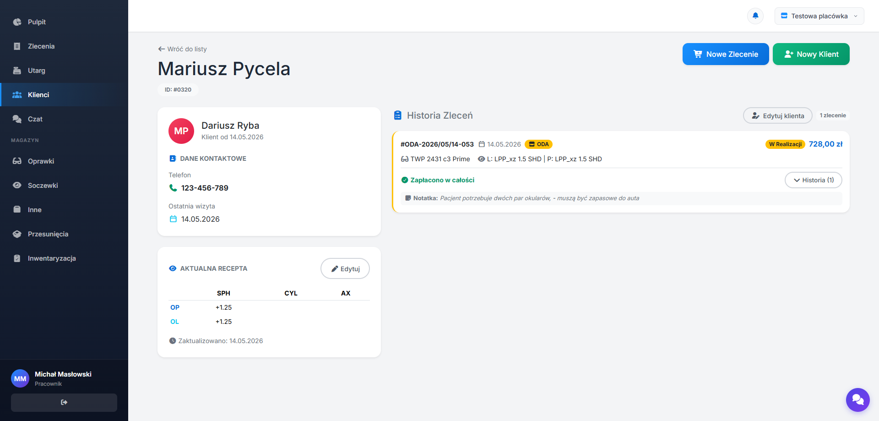Click the logout icon button
879x421 pixels.
[x=64, y=402]
